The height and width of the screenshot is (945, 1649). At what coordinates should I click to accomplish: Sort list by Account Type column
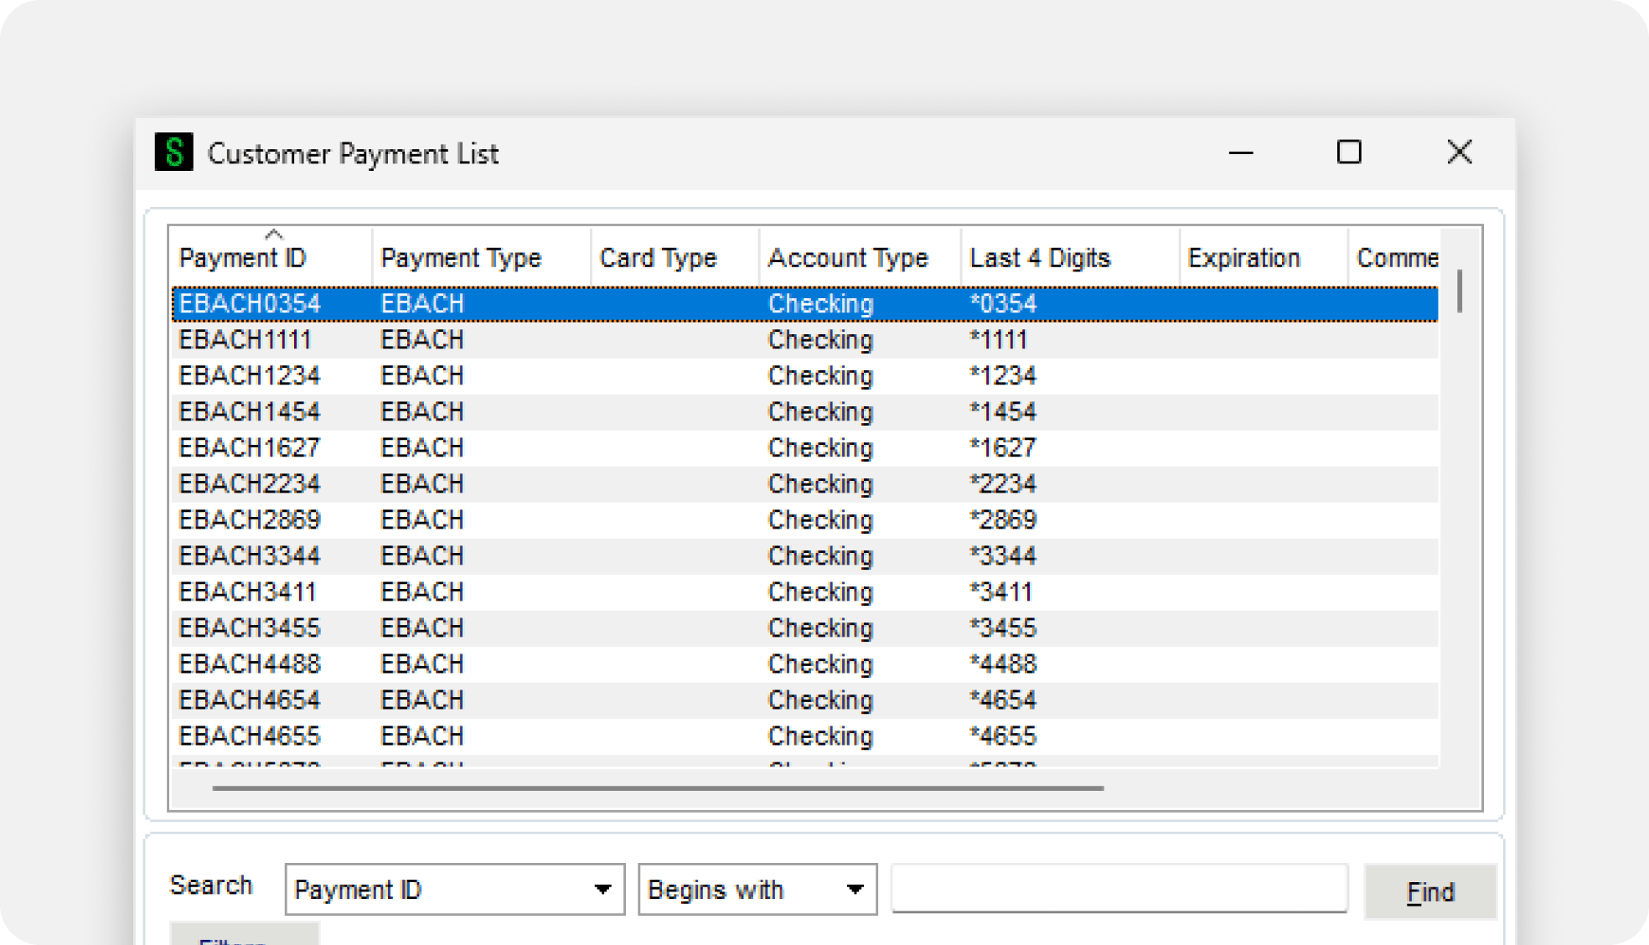point(848,258)
